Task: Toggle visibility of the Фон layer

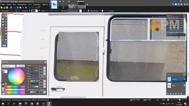Action: [x=184, y=85]
